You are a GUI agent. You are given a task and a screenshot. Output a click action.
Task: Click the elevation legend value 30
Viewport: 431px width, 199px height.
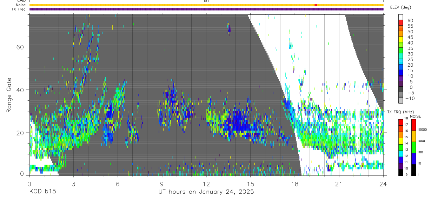tap(410, 54)
